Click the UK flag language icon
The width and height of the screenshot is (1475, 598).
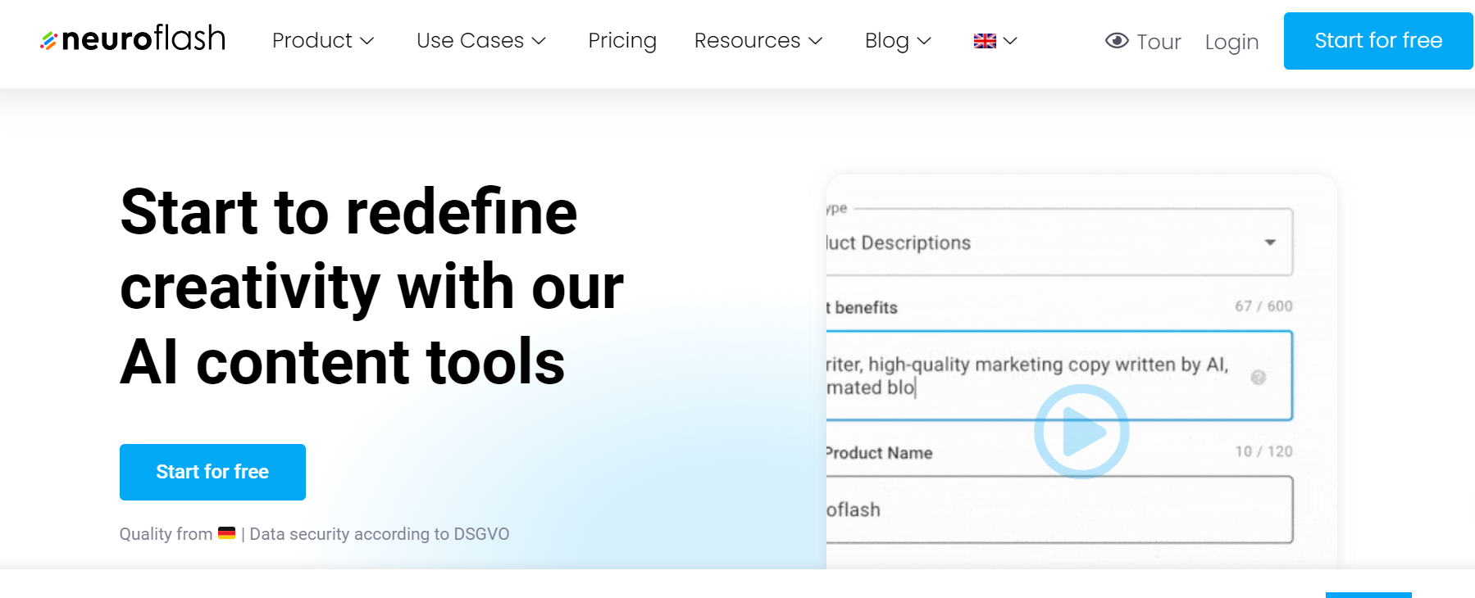click(x=985, y=41)
